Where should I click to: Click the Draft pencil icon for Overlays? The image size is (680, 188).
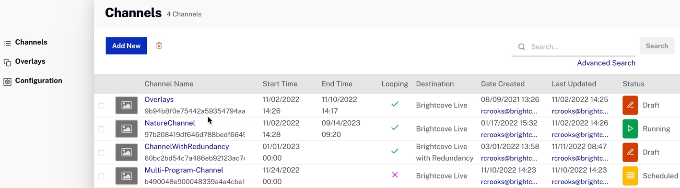pos(630,105)
